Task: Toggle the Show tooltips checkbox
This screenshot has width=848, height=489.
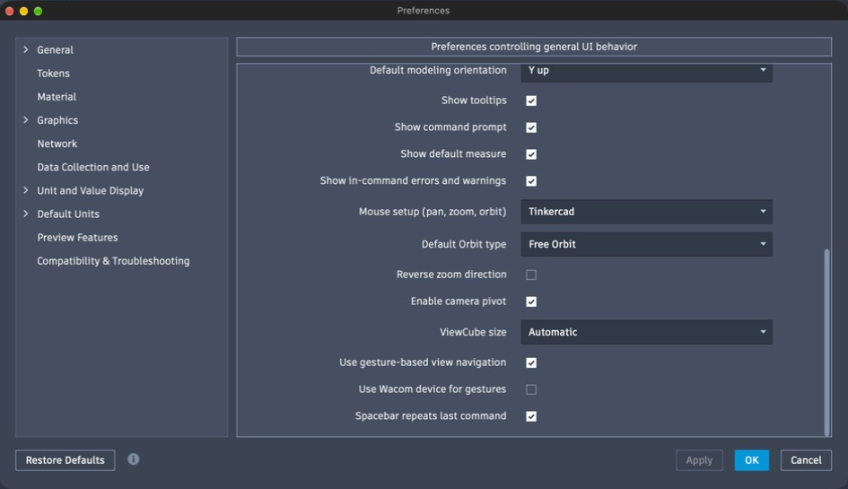Action: (x=531, y=100)
